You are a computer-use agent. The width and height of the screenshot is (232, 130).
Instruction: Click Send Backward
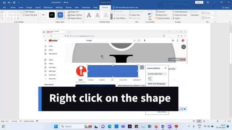tap(180, 12)
